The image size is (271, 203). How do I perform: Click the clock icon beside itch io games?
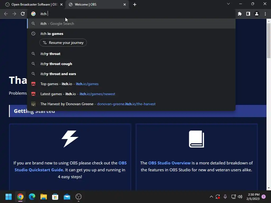[x=33, y=34]
